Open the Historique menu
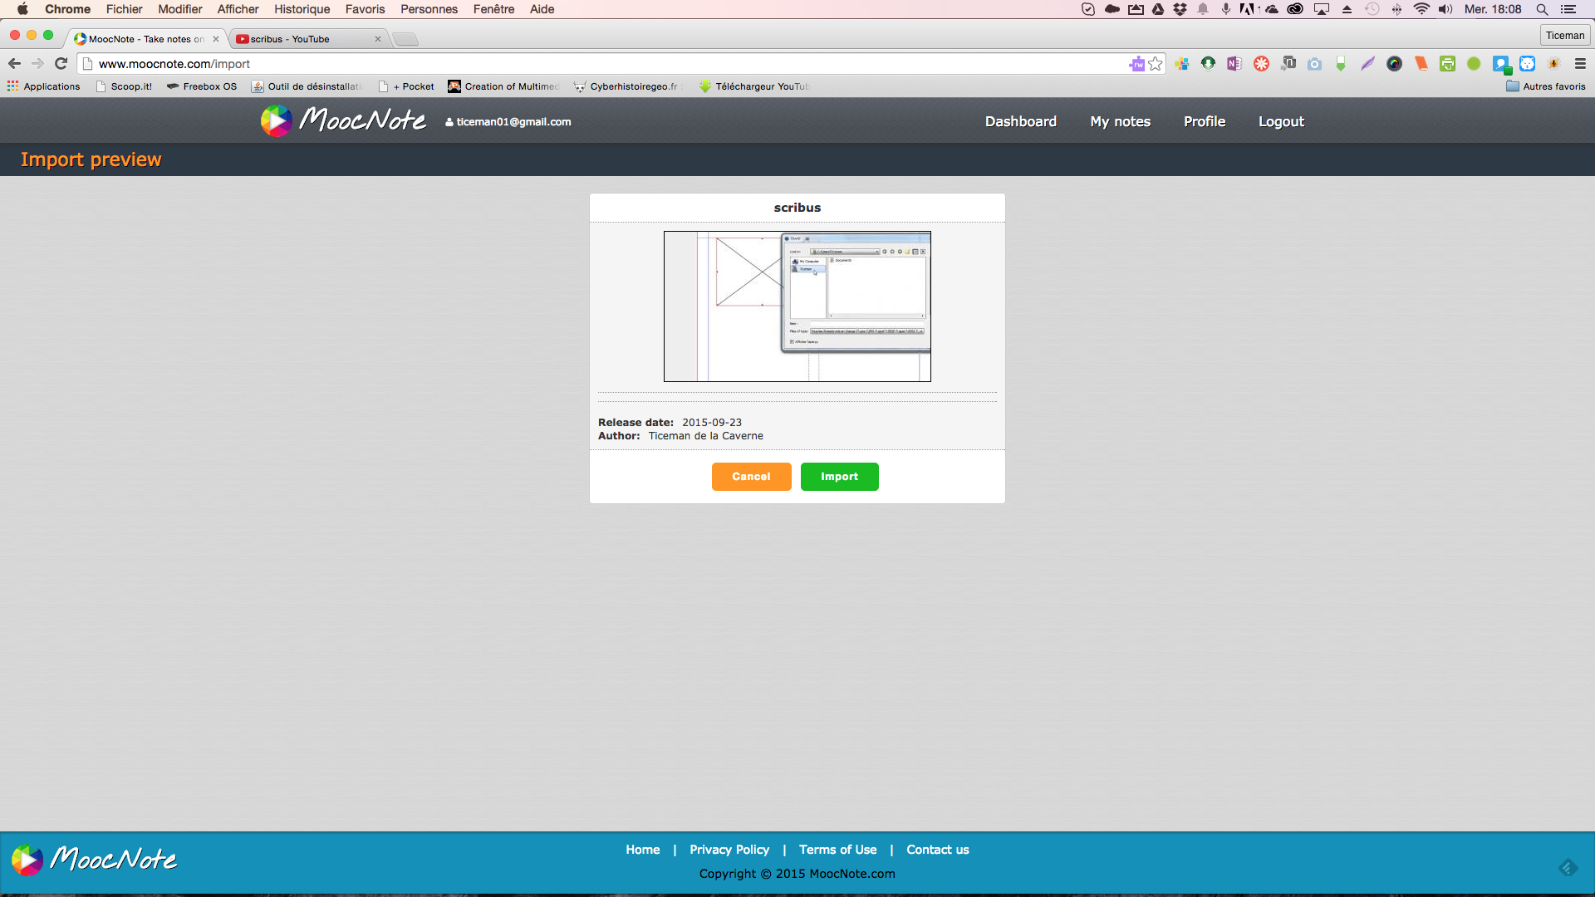 (302, 9)
